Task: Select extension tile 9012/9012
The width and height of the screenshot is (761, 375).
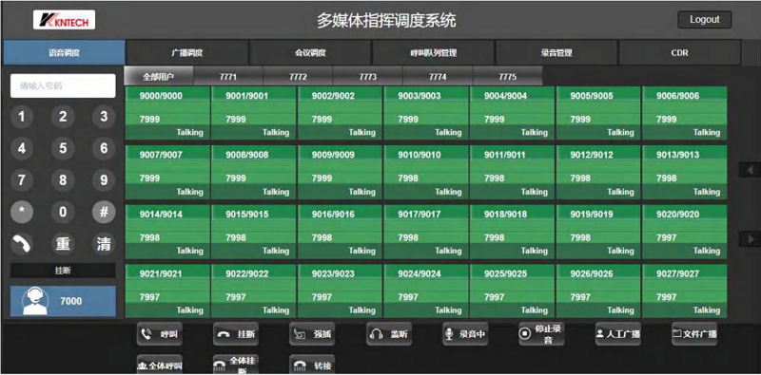Action: click(x=599, y=173)
